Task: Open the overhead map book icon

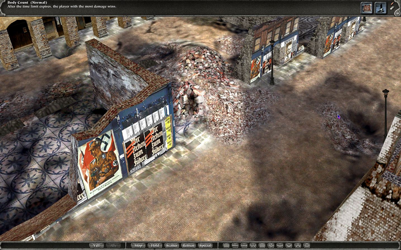Action: (366, 8)
